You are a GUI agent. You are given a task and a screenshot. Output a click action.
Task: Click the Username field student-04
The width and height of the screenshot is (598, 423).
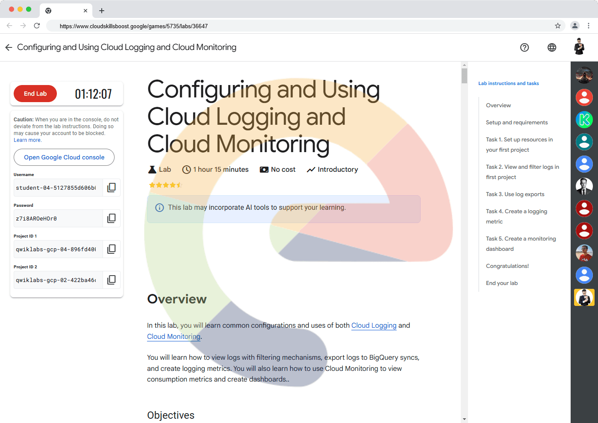click(58, 188)
